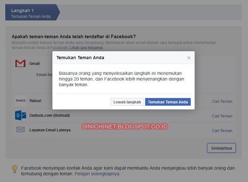The width and height of the screenshot is (248, 182).
Task: Open the Lihat cara kerjanya link
Action: (86, 47)
